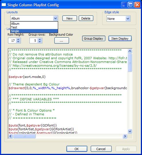The height and width of the screenshot is (155, 142).
Task: Pick Album in the open dropdown list
Action: click(34, 24)
